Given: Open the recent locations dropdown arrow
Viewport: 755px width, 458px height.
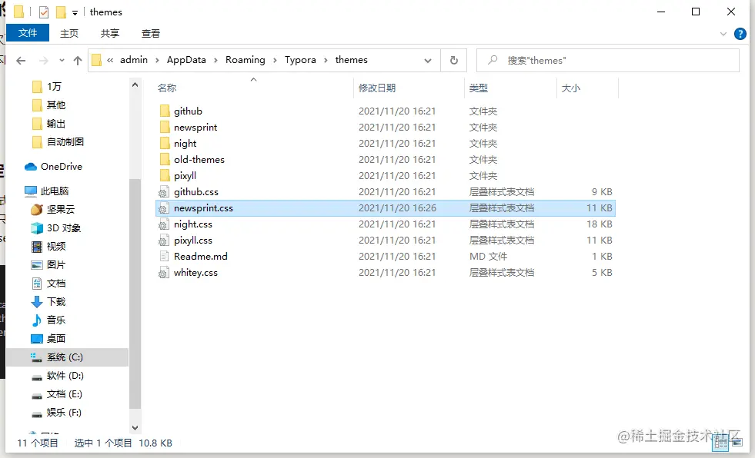Looking at the screenshot, I should pyautogui.click(x=62, y=61).
